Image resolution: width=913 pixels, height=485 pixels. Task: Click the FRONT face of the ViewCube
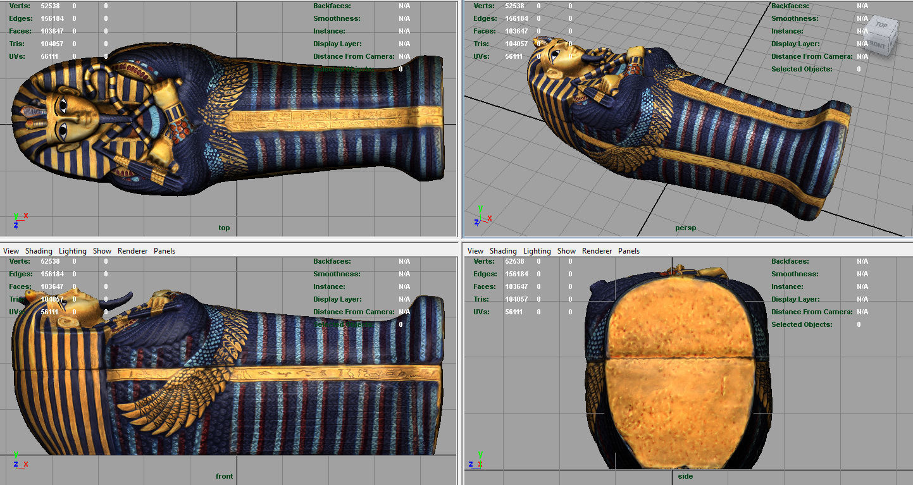coord(877,44)
